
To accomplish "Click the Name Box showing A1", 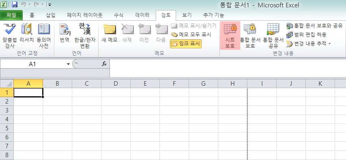I will point(33,64).
